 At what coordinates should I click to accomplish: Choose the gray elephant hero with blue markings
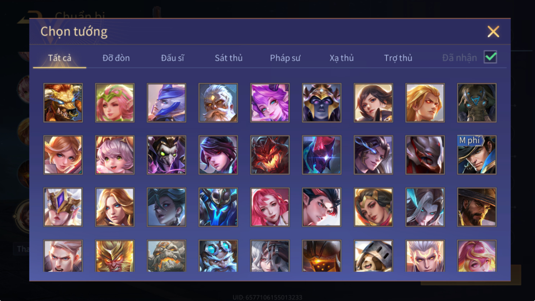tap(476, 103)
